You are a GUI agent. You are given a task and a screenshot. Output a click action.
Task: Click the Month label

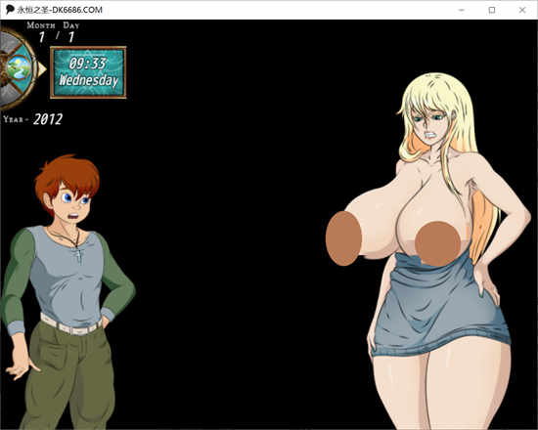pos(41,25)
